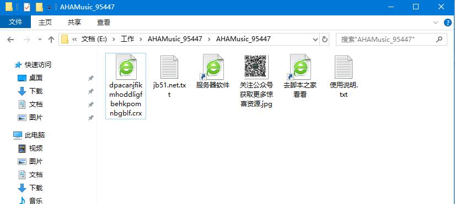Expand the arrow after 文档 (E:) breadcrumb
The width and height of the screenshot is (455, 204).
coord(114,39)
